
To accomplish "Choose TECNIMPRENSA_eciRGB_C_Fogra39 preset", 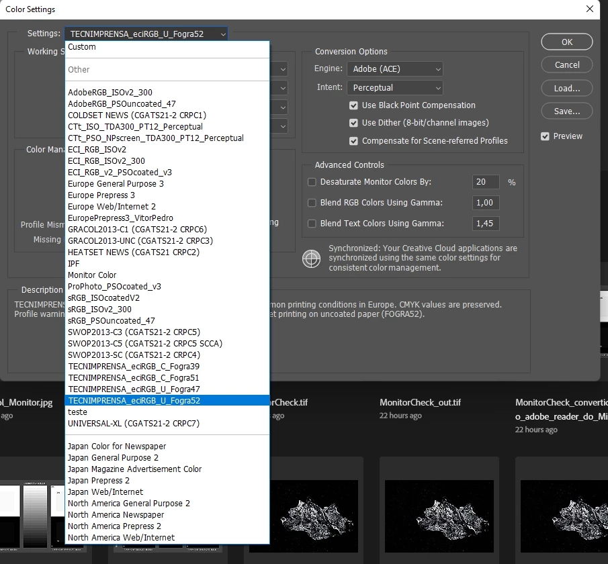I will pyautogui.click(x=167, y=367).
